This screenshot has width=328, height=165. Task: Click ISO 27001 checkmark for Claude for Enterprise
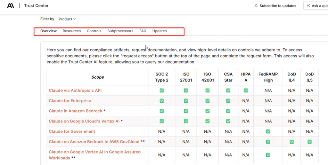coord(186,101)
